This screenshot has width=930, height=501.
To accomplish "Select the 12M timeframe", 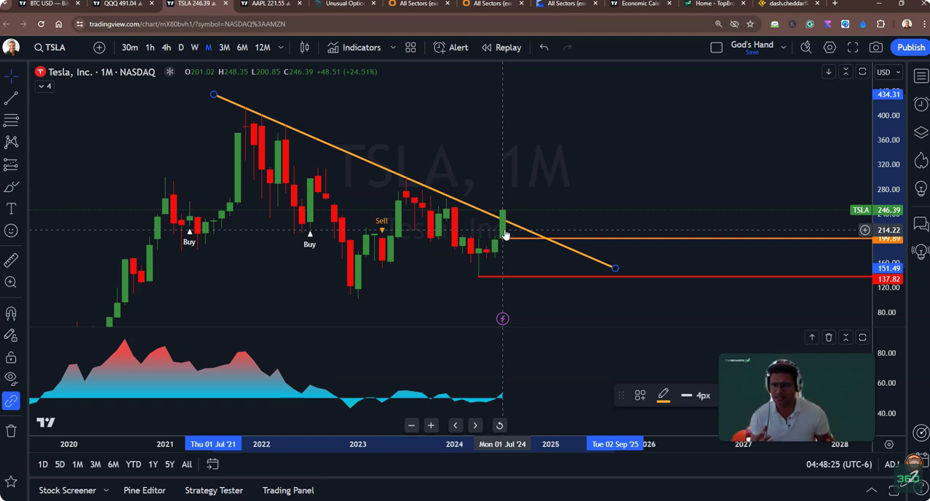I will tap(263, 47).
